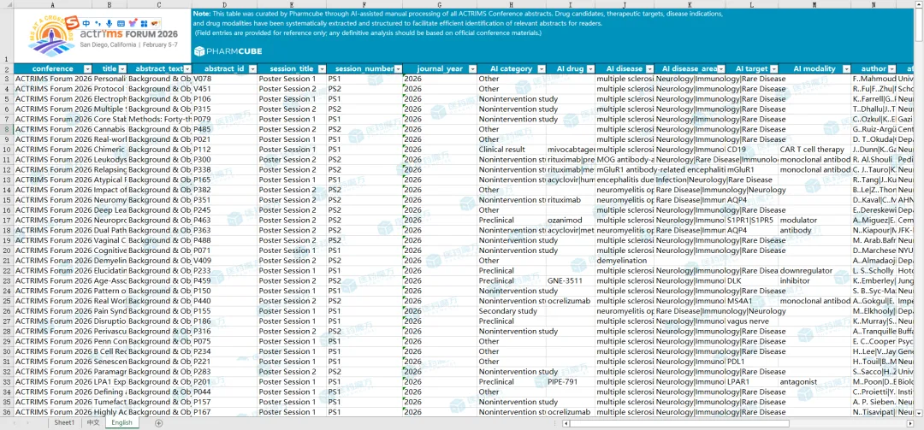
Task: Open the AI category column filter dropdown
Action: click(542, 69)
